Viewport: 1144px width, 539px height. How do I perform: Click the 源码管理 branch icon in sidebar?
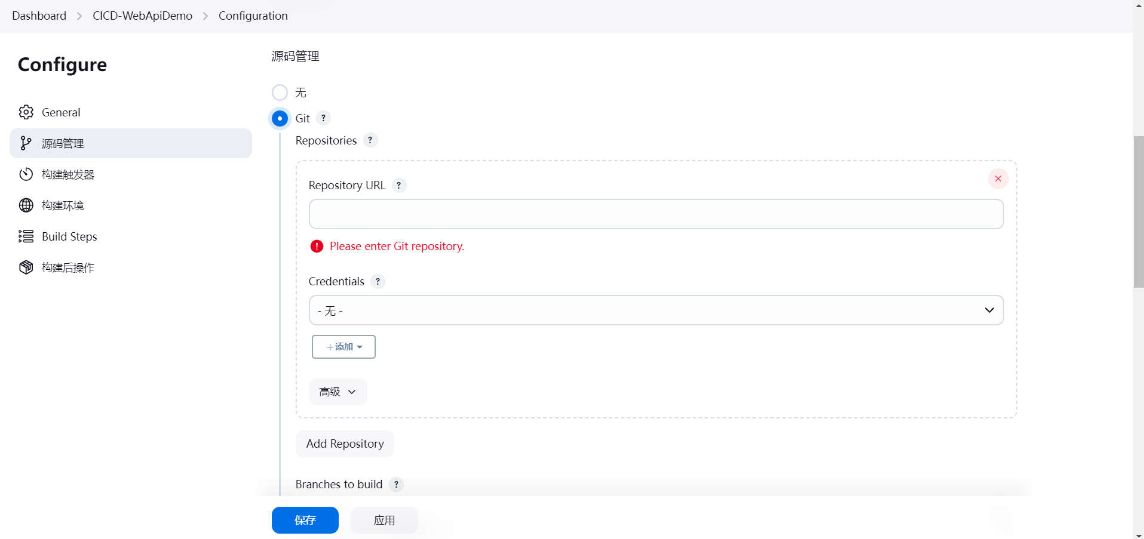(26, 143)
